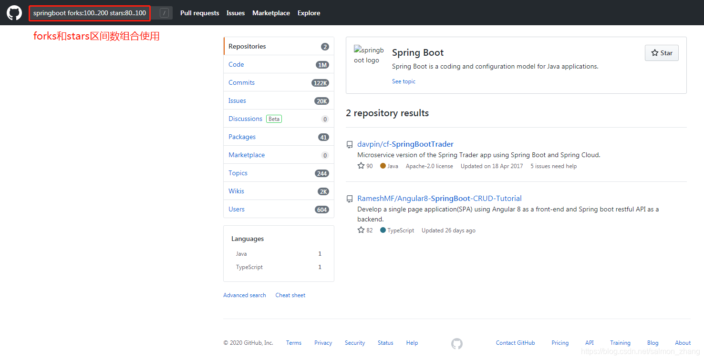This screenshot has width=704, height=360.
Task: Open footer API link
Action: pos(590,343)
